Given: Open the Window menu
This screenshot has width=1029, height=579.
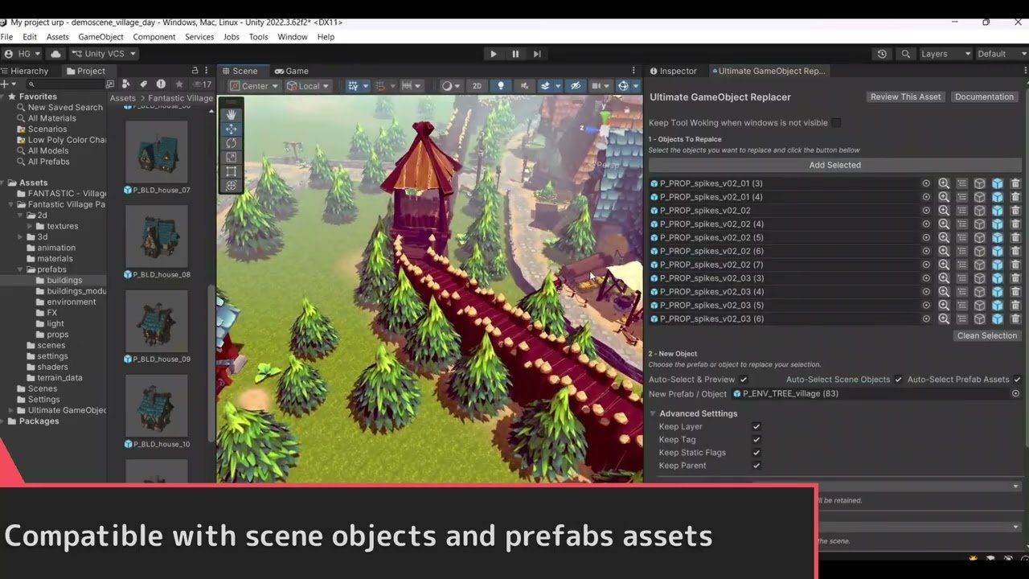Looking at the screenshot, I should click(x=293, y=37).
